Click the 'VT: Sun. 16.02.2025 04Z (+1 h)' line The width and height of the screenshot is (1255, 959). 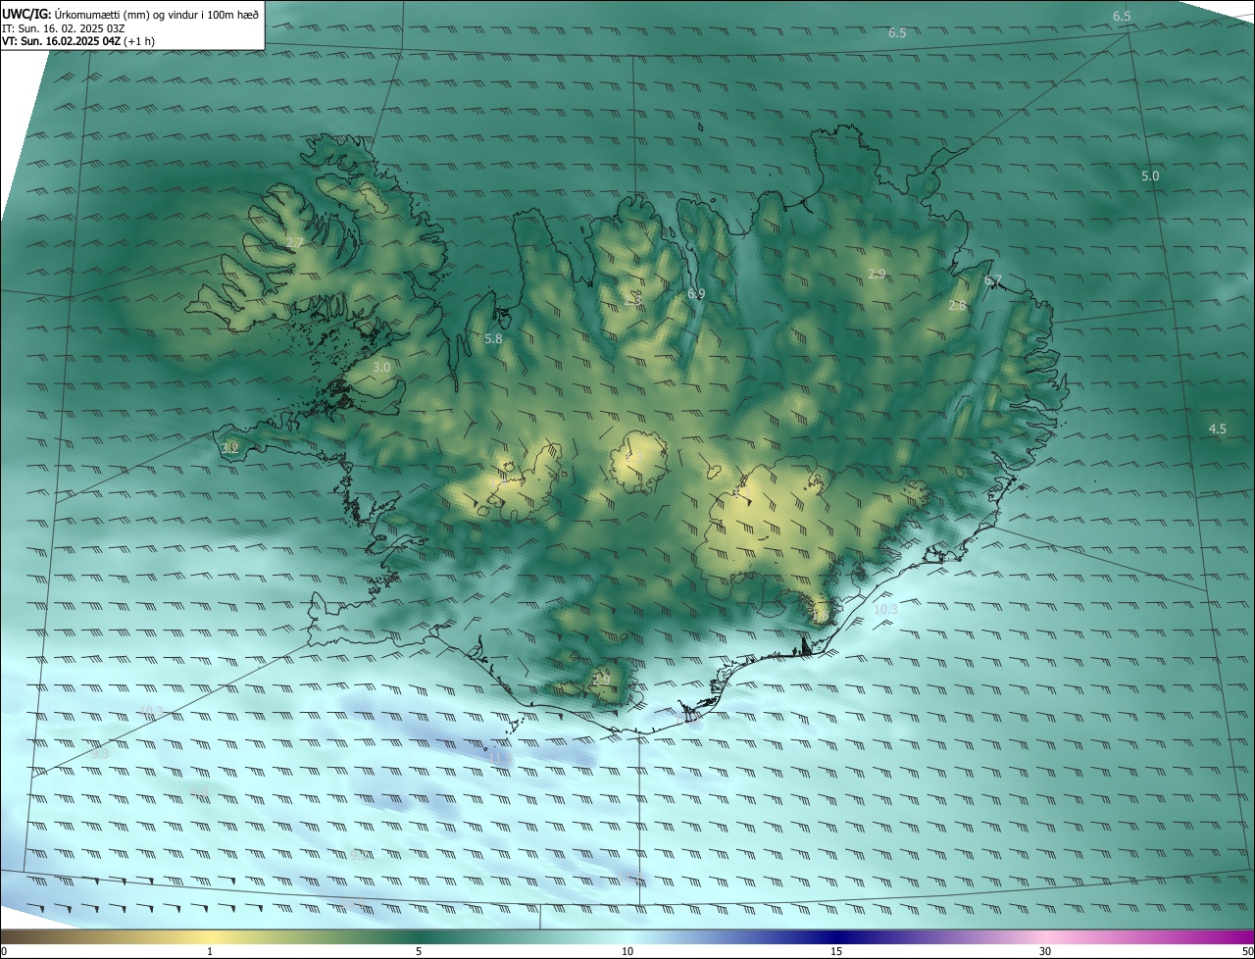77,41
